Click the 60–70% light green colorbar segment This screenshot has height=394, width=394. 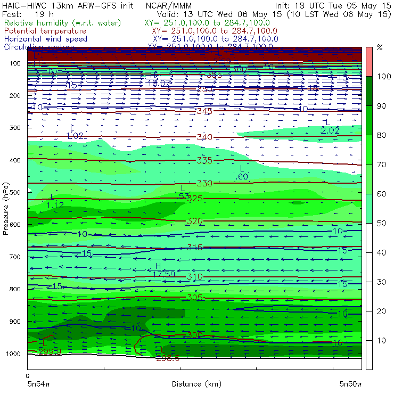(x=369, y=179)
